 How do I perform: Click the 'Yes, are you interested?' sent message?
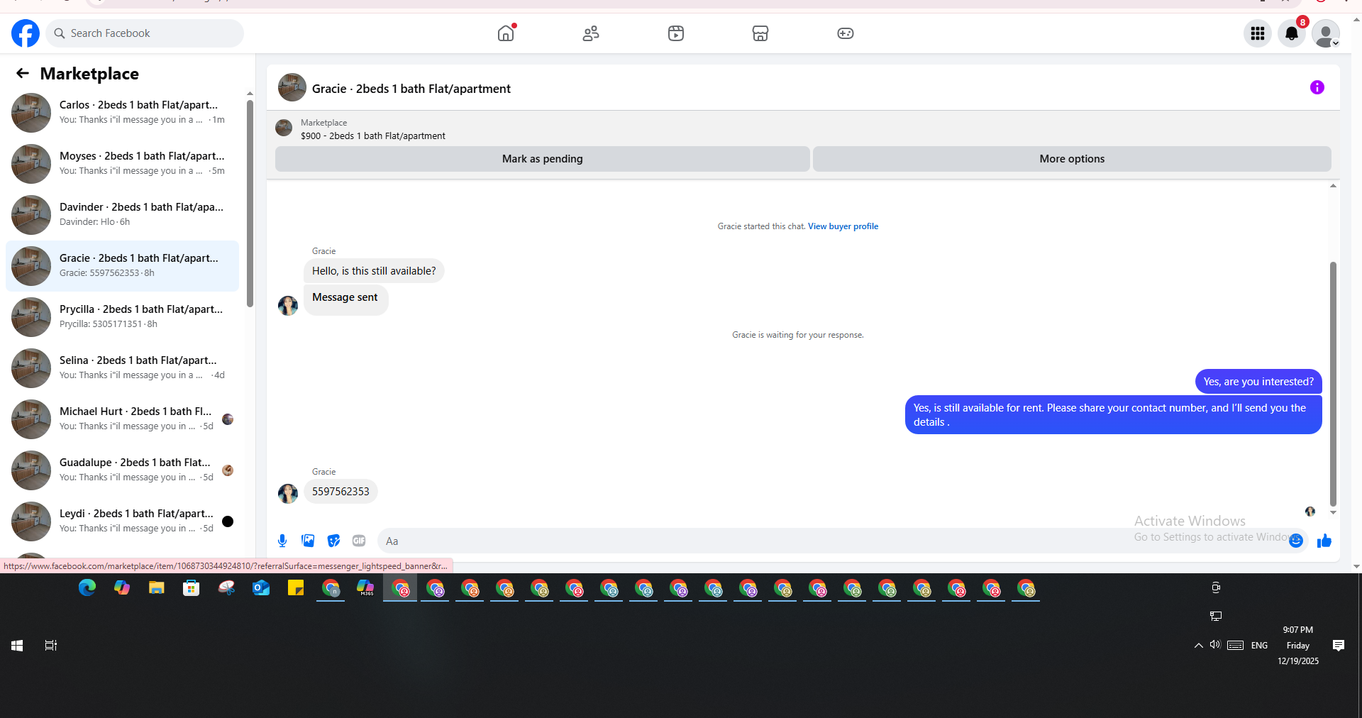click(1258, 382)
